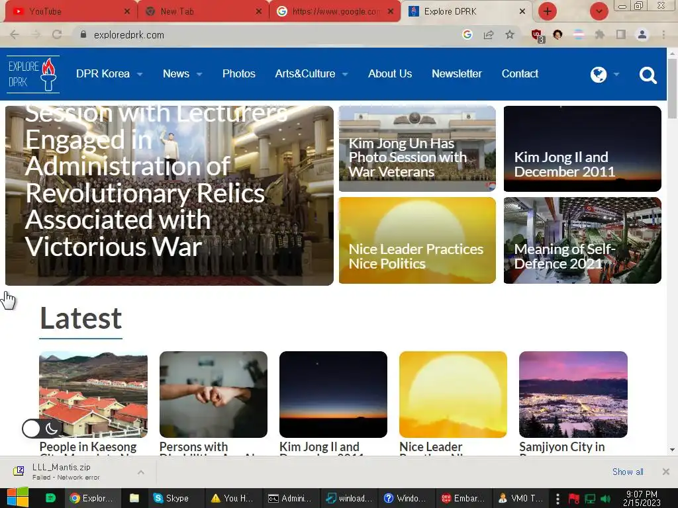Toggle the dark mode switch
Screen dimensions: 678x508
point(42,429)
